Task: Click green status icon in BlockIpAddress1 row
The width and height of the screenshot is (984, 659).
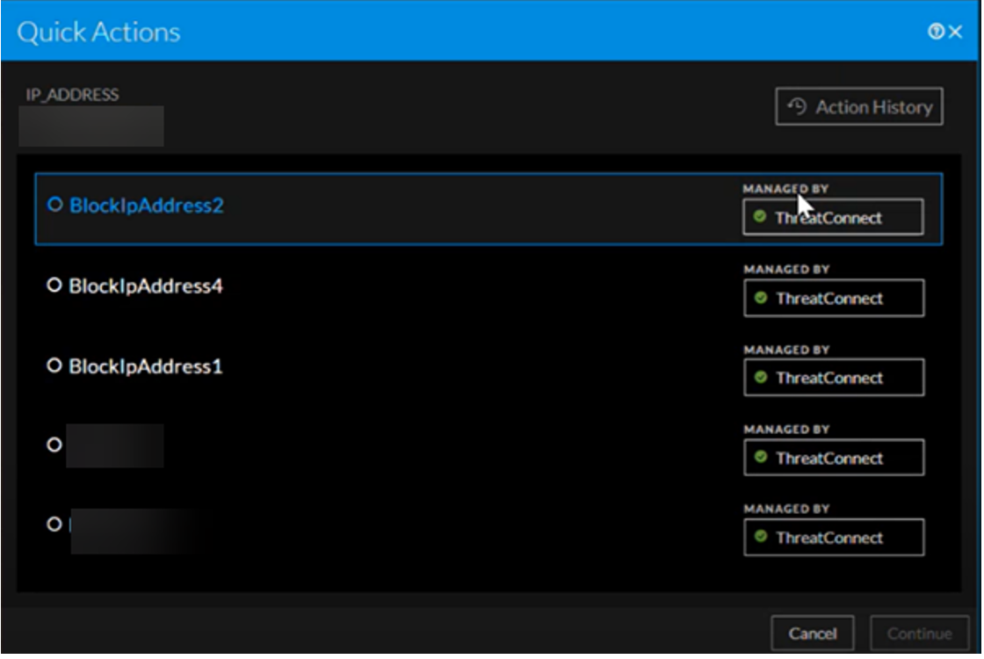Action: tap(761, 378)
